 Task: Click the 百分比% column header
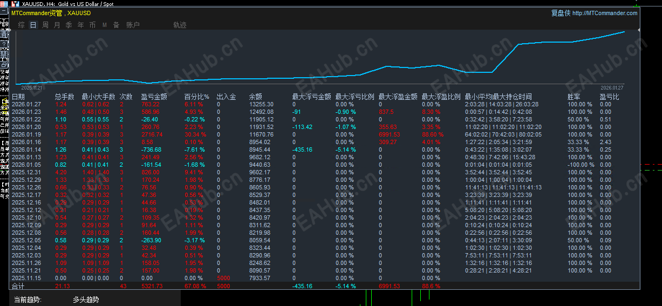coord(196,97)
